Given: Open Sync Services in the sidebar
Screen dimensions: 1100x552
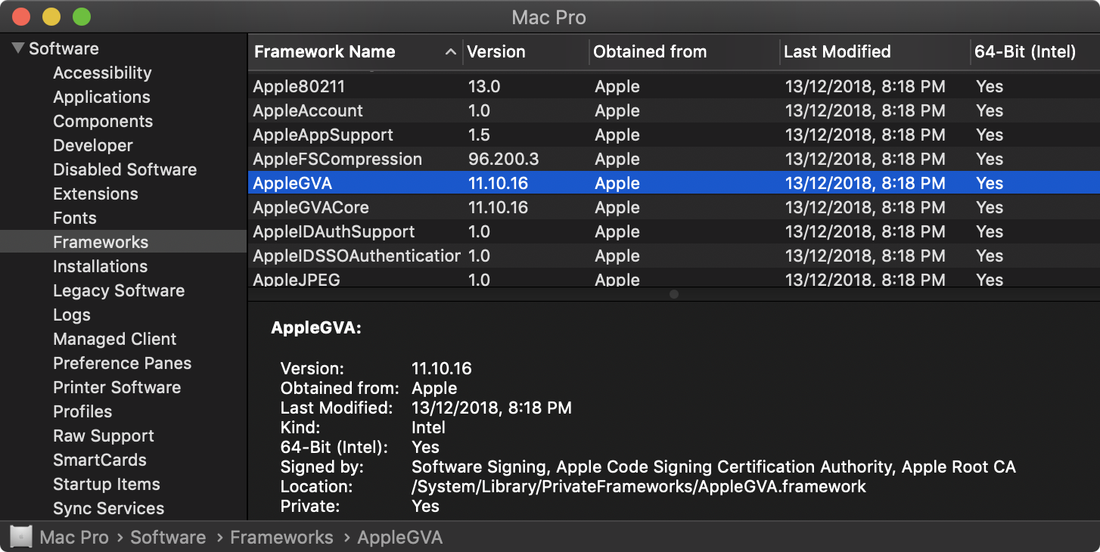Looking at the screenshot, I should [x=108, y=508].
